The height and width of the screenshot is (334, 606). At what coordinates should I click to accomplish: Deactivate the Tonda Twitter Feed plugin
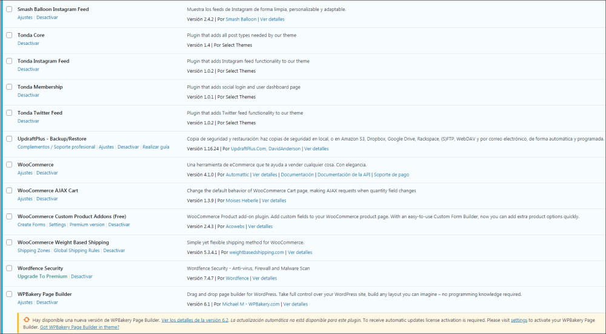(x=28, y=121)
